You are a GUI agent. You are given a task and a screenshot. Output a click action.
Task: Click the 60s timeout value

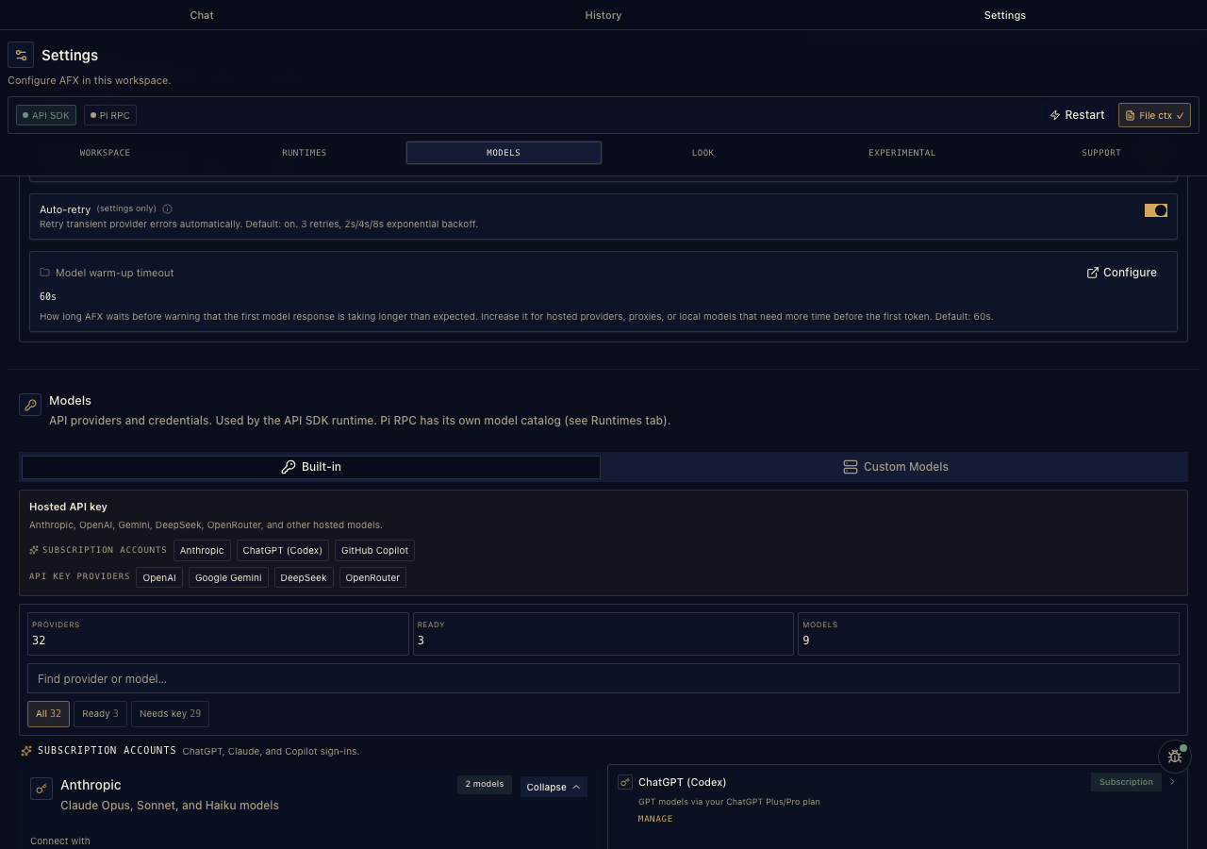click(48, 296)
